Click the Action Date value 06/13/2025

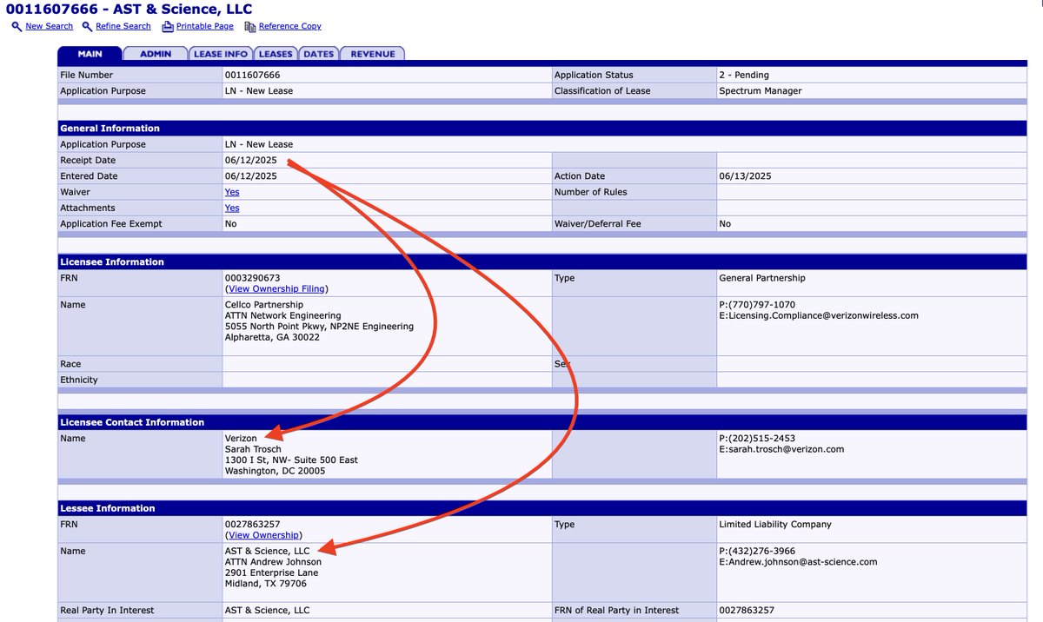[745, 176]
